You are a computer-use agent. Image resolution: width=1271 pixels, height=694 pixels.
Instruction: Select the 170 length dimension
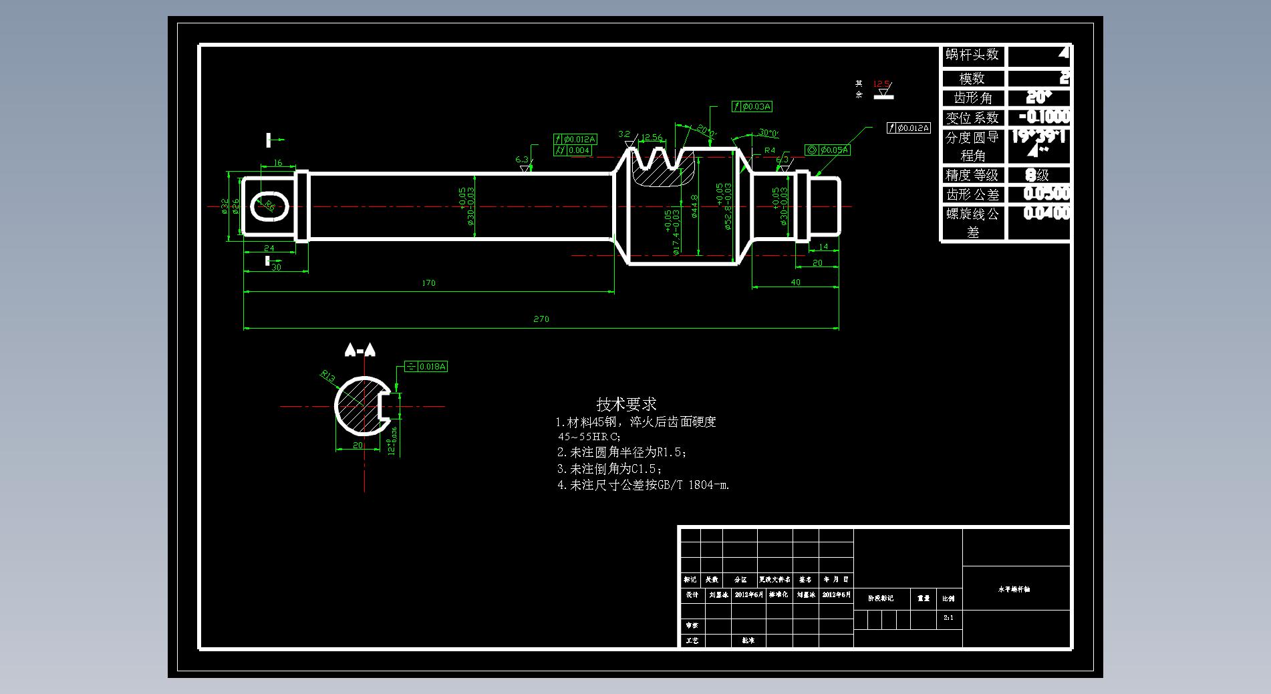pyautogui.click(x=428, y=283)
